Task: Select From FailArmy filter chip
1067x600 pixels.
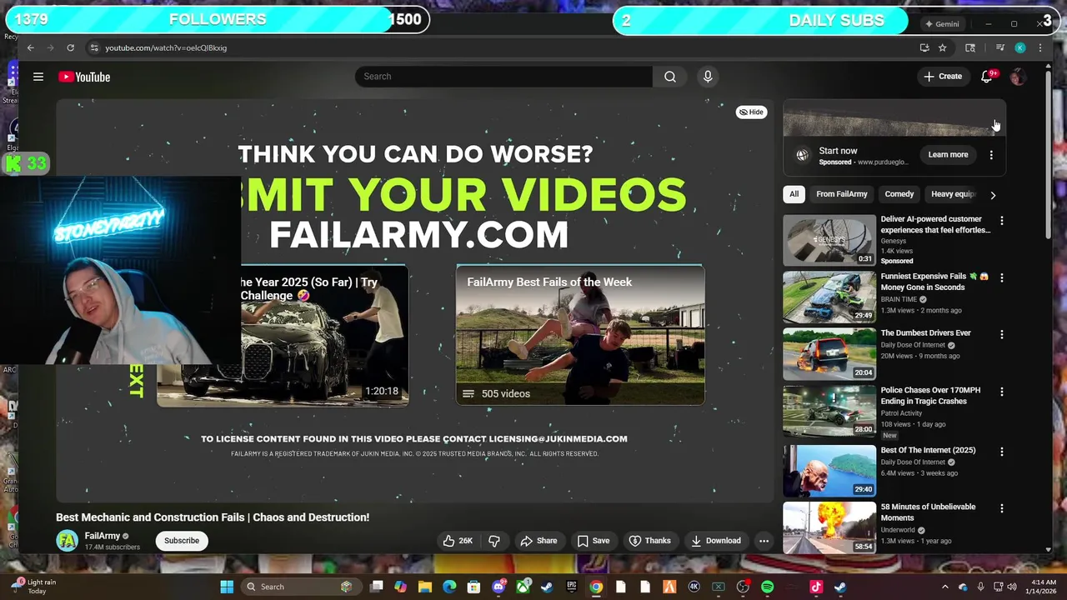Action: coord(842,194)
